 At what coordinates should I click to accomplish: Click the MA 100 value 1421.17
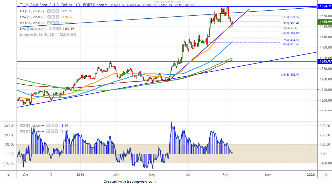point(67,11)
